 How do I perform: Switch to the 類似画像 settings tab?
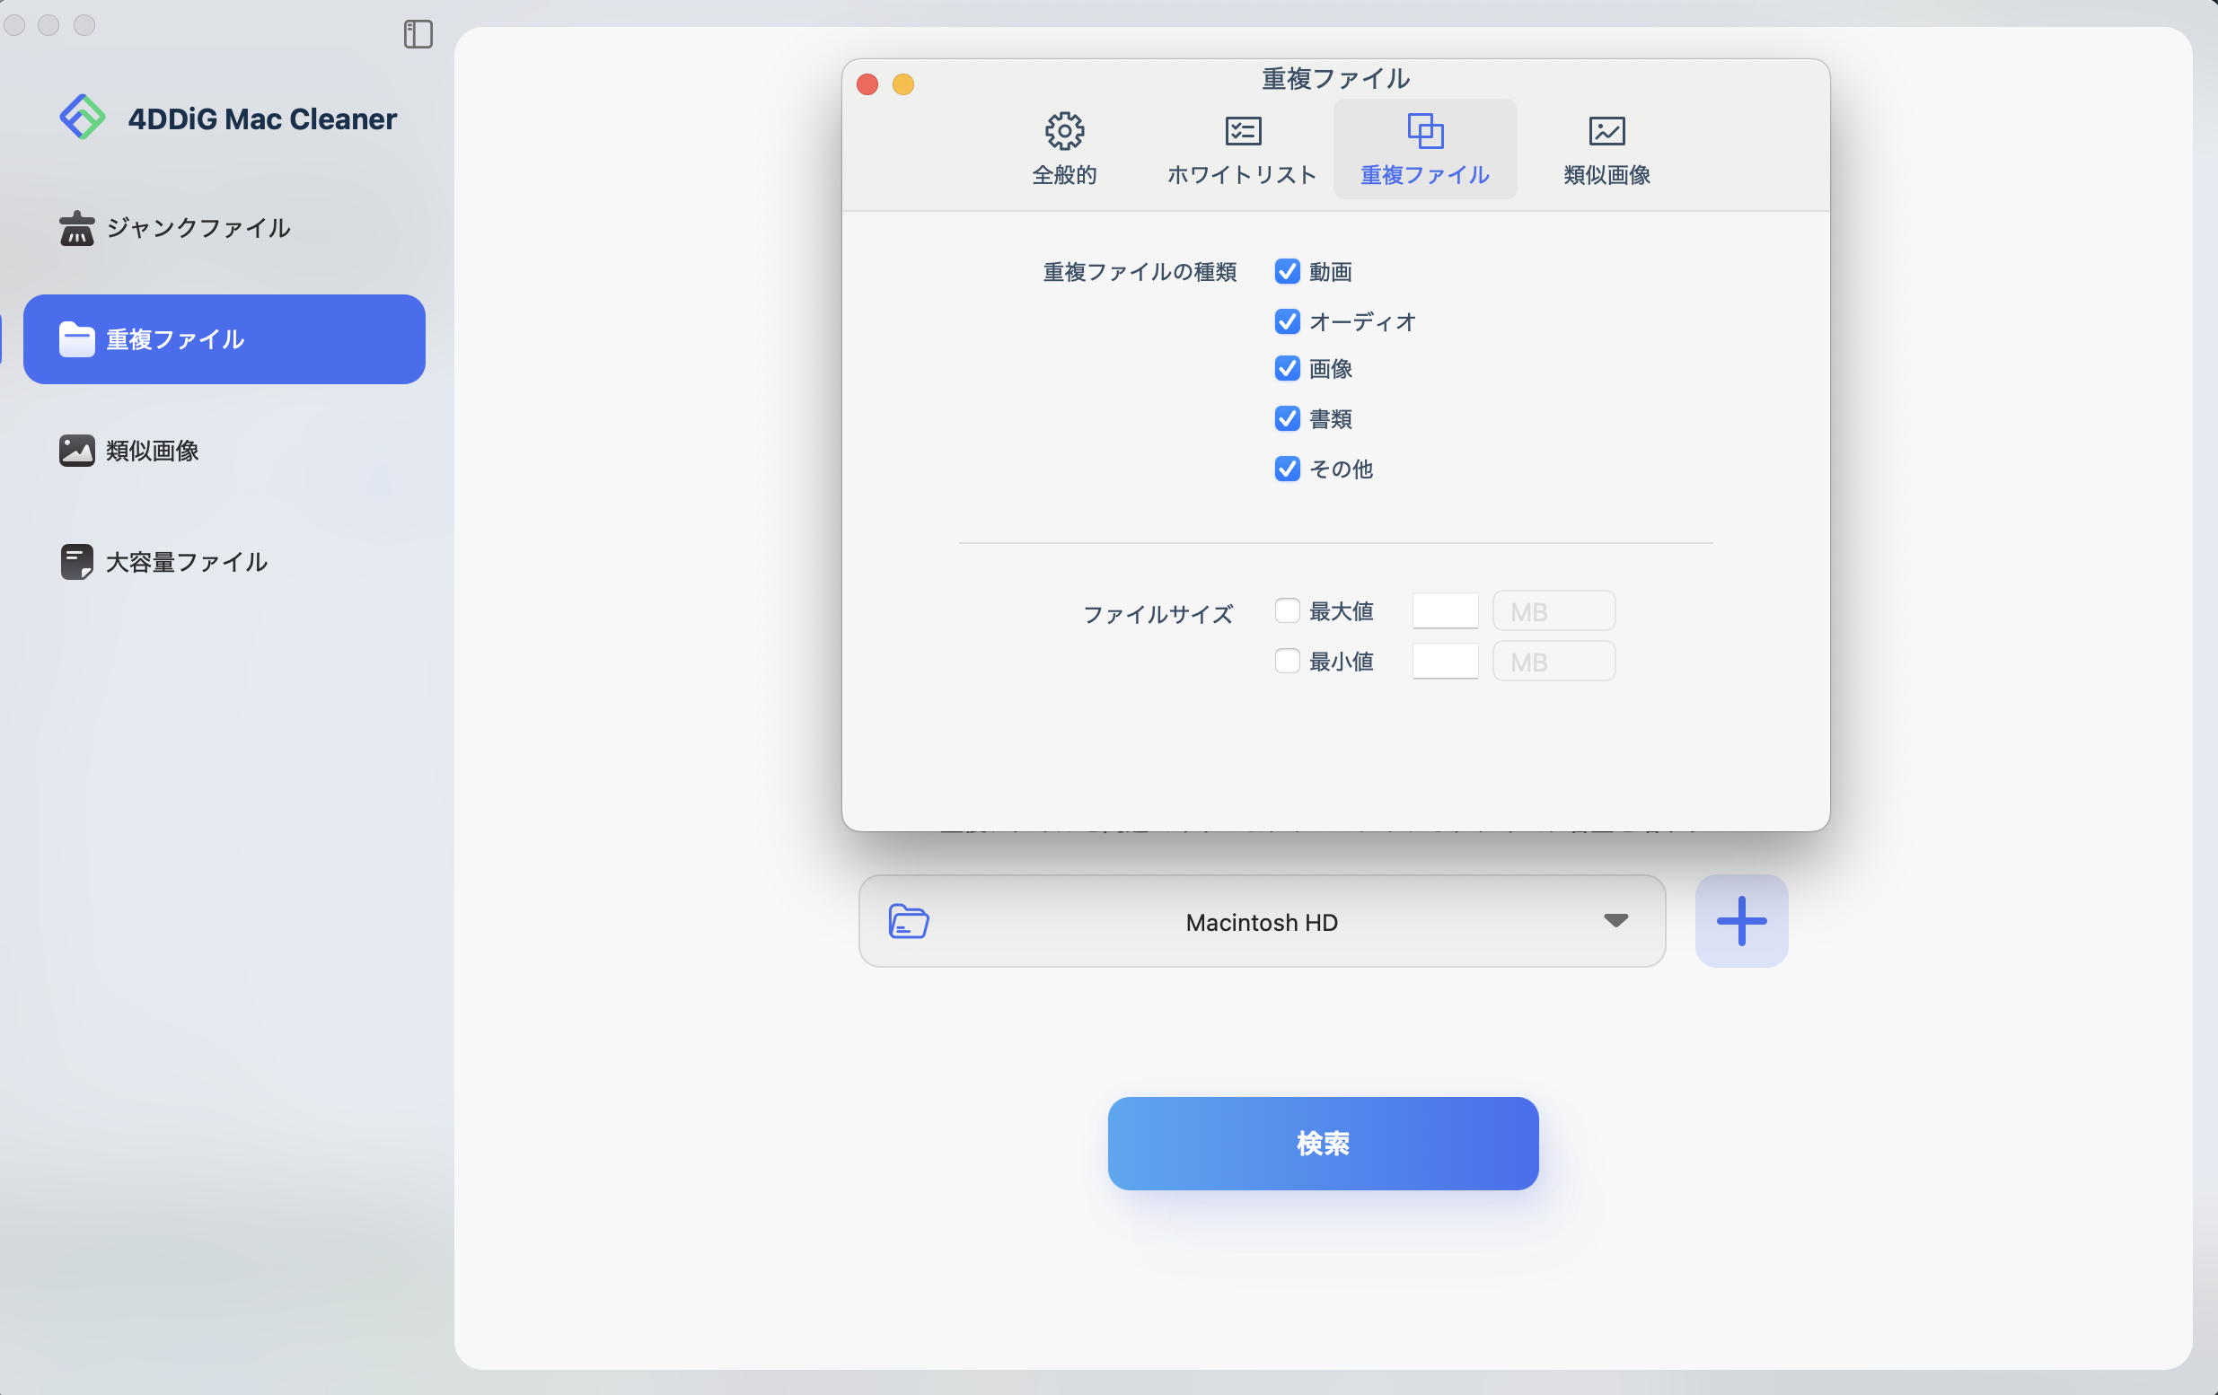pos(1606,147)
